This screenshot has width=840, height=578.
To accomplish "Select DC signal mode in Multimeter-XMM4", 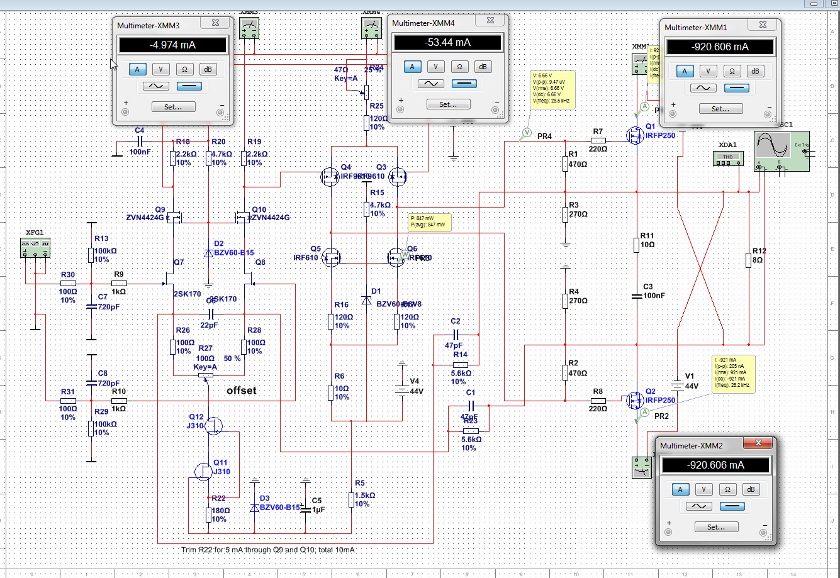I will pos(464,84).
